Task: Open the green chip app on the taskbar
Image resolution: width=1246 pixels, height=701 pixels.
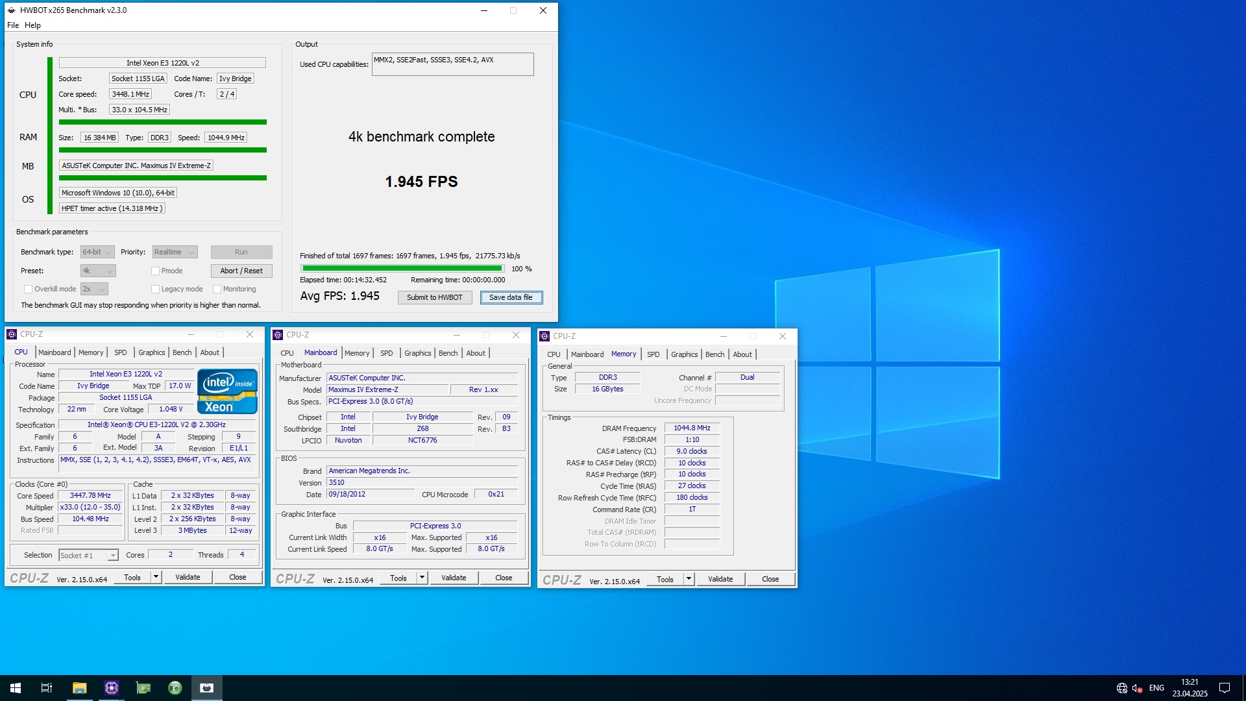Action: pyautogui.click(x=143, y=688)
